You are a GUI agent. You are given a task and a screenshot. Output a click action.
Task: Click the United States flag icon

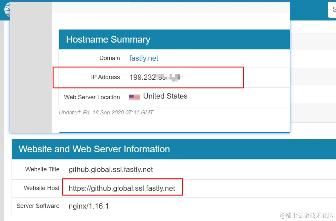pyautogui.click(x=135, y=97)
